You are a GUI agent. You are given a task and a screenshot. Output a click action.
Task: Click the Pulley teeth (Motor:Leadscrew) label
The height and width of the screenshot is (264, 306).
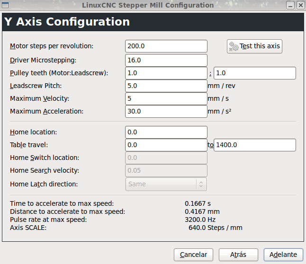[59, 73]
